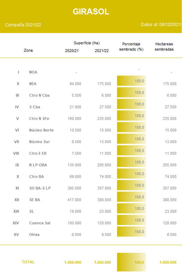Select the Hectareas sembradas column header
Screen dimensions: 193x276
tap(164, 47)
